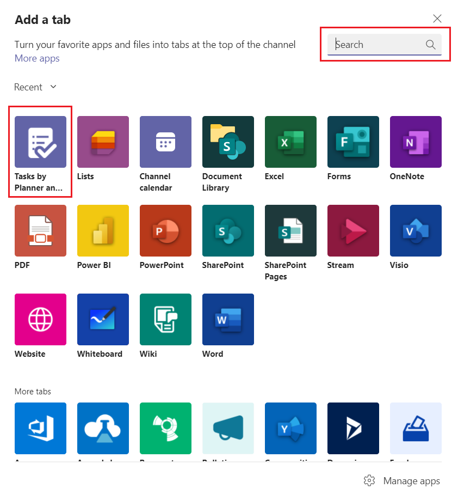The image size is (458, 500).
Task: Focus the Search input field
Action: tap(385, 44)
